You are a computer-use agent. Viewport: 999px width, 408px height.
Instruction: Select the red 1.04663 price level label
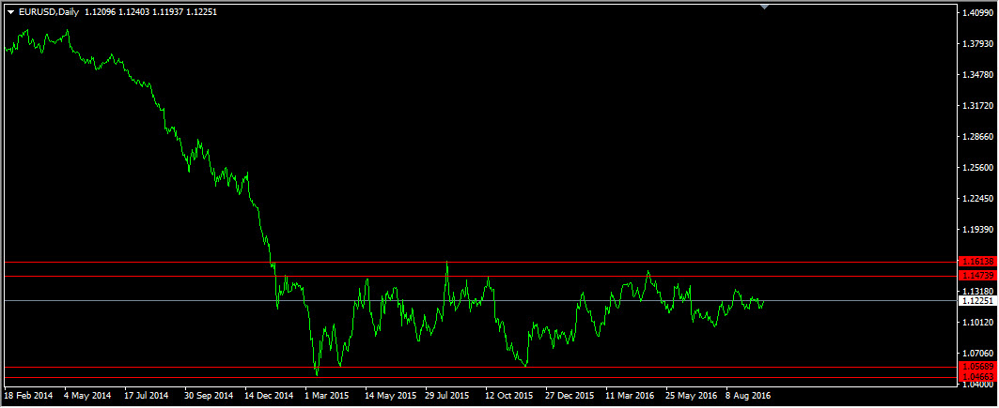point(976,377)
